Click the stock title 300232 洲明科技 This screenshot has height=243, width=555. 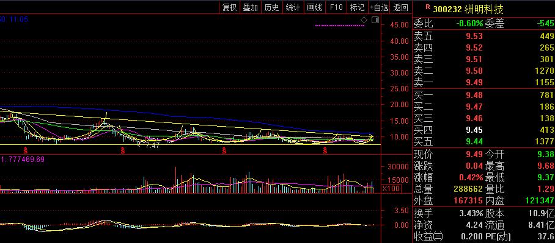point(468,9)
